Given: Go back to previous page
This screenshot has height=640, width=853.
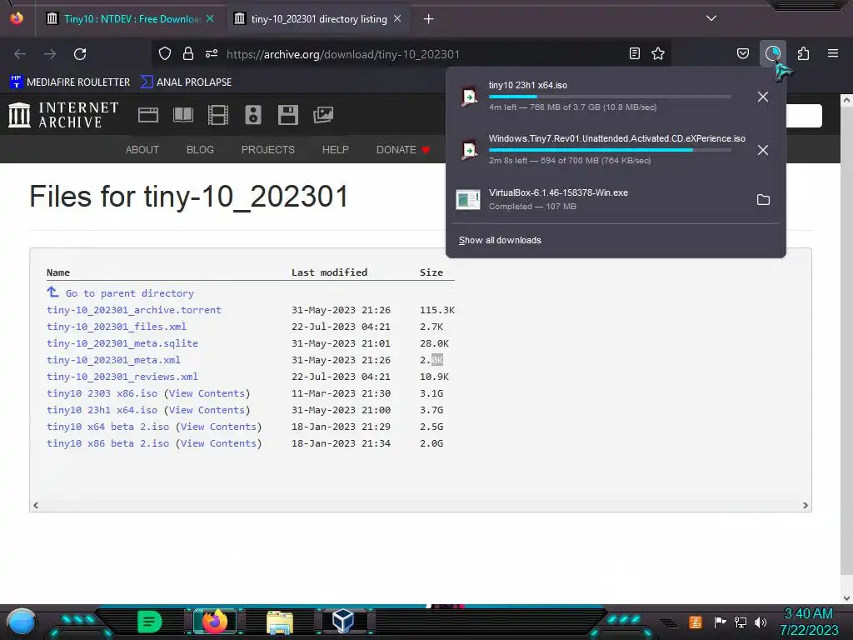Looking at the screenshot, I should pos(20,54).
